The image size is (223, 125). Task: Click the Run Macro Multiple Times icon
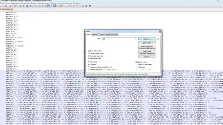coord(83,6)
